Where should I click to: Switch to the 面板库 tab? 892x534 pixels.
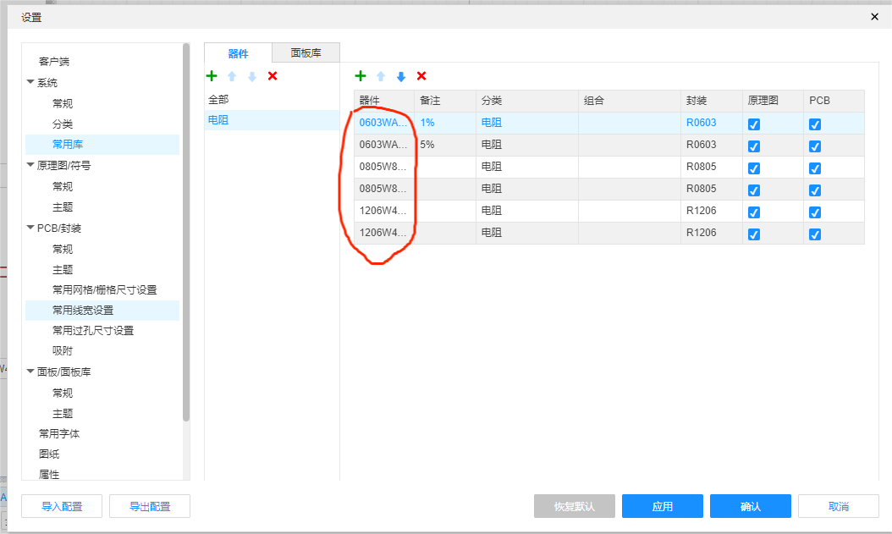306,52
